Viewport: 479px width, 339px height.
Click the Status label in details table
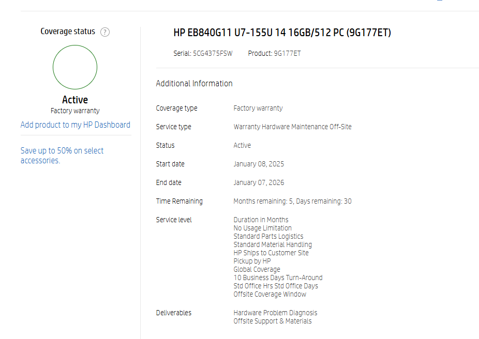tap(165, 145)
